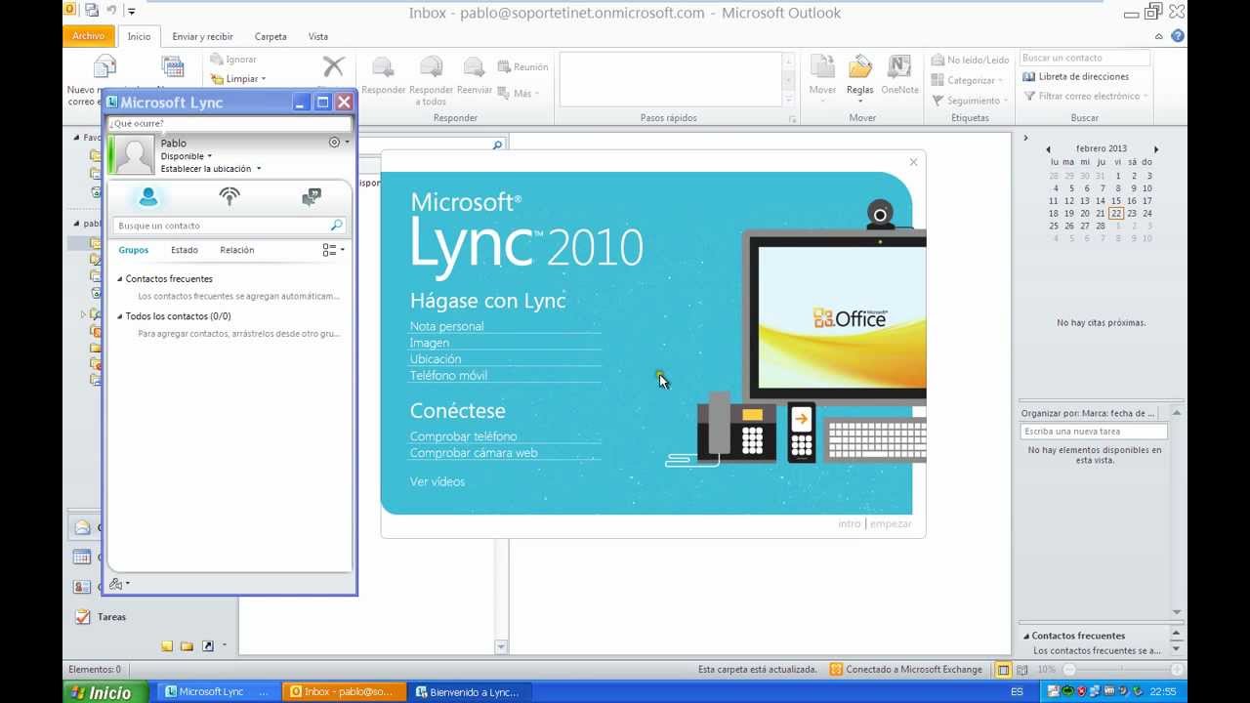The height and width of the screenshot is (703, 1250).
Task: Open the Contacts view icon in Lync
Action: 148,197
